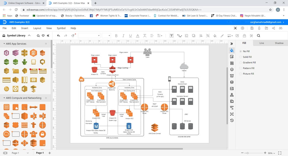Open the File menu

pyautogui.click(x=5, y=28)
